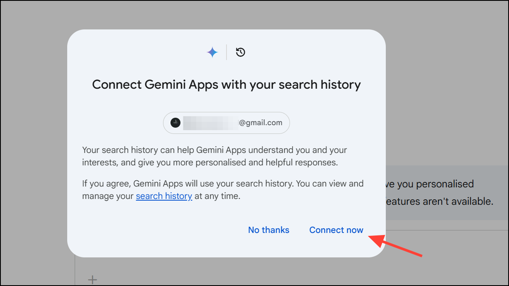Image resolution: width=509 pixels, height=286 pixels.
Task: Click background text "features aren't available."
Action: (x=440, y=202)
